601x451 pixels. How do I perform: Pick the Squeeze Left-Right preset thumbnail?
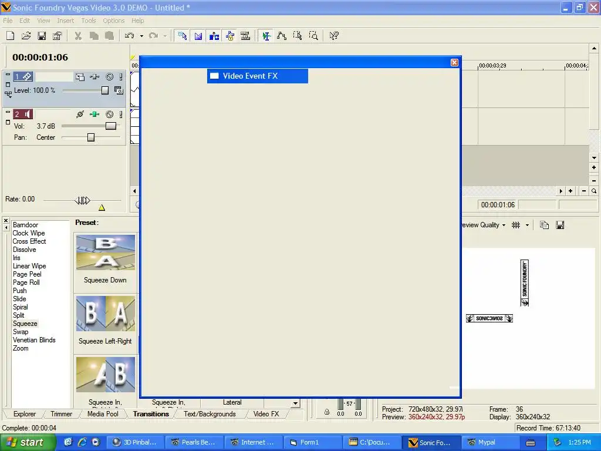point(106,314)
